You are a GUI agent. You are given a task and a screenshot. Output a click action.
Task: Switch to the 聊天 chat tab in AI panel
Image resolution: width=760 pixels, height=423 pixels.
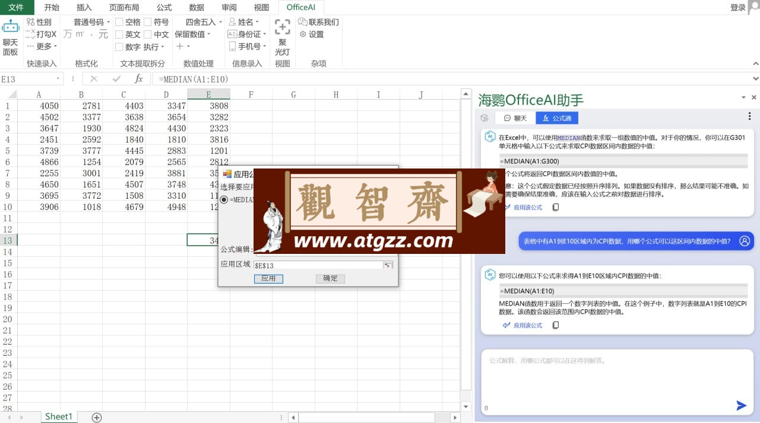515,118
